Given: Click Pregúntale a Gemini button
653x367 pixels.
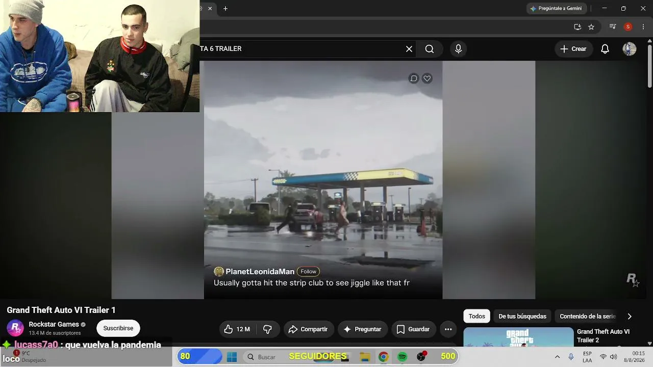Looking at the screenshot, I should click(x=557, y=9).
